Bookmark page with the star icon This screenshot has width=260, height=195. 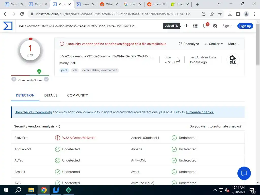click(220, 14)
